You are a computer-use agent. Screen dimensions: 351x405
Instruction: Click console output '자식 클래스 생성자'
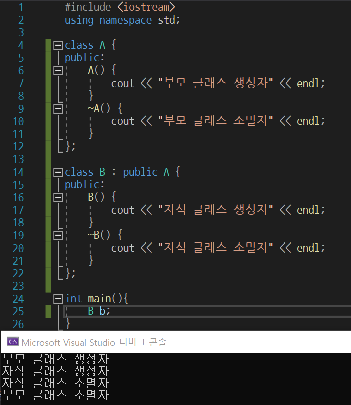coord(56,371)
